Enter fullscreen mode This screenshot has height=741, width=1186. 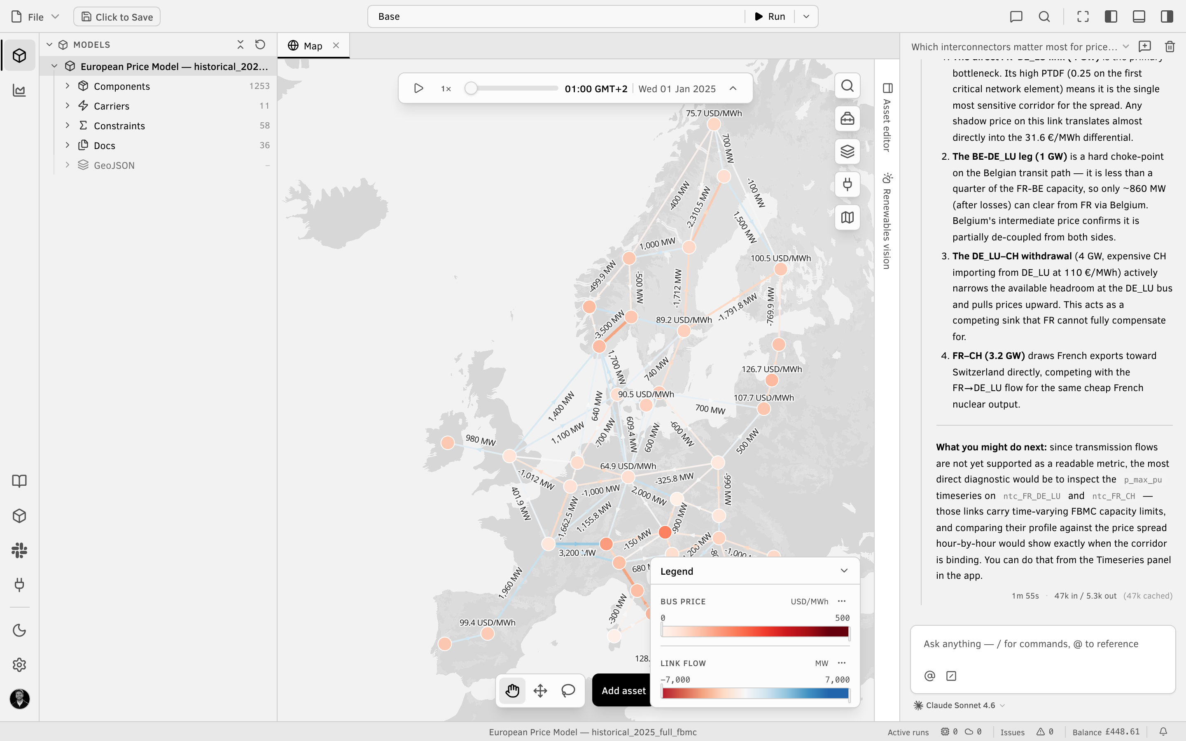[1083, 16]
